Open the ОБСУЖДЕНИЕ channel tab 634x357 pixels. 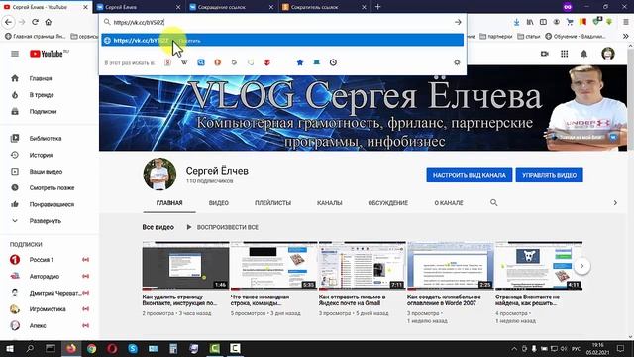(x=387, y=202)
